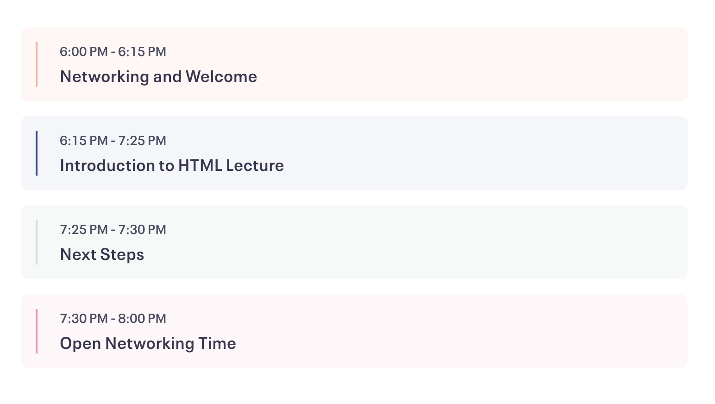Click the pink accent bar beside Open Networking Time

coord(37,331)
